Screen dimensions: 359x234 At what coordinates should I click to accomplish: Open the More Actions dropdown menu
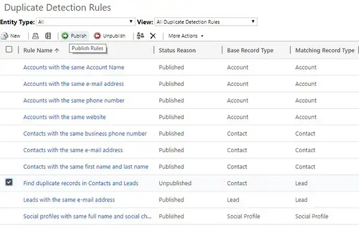pyautogui.click(x=185, y=36)
